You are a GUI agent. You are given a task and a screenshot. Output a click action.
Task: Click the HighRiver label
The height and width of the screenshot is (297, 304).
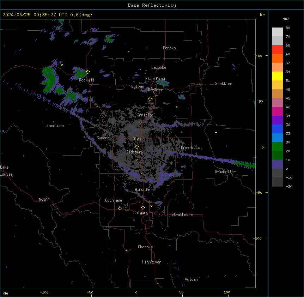[x=151, y=262]
